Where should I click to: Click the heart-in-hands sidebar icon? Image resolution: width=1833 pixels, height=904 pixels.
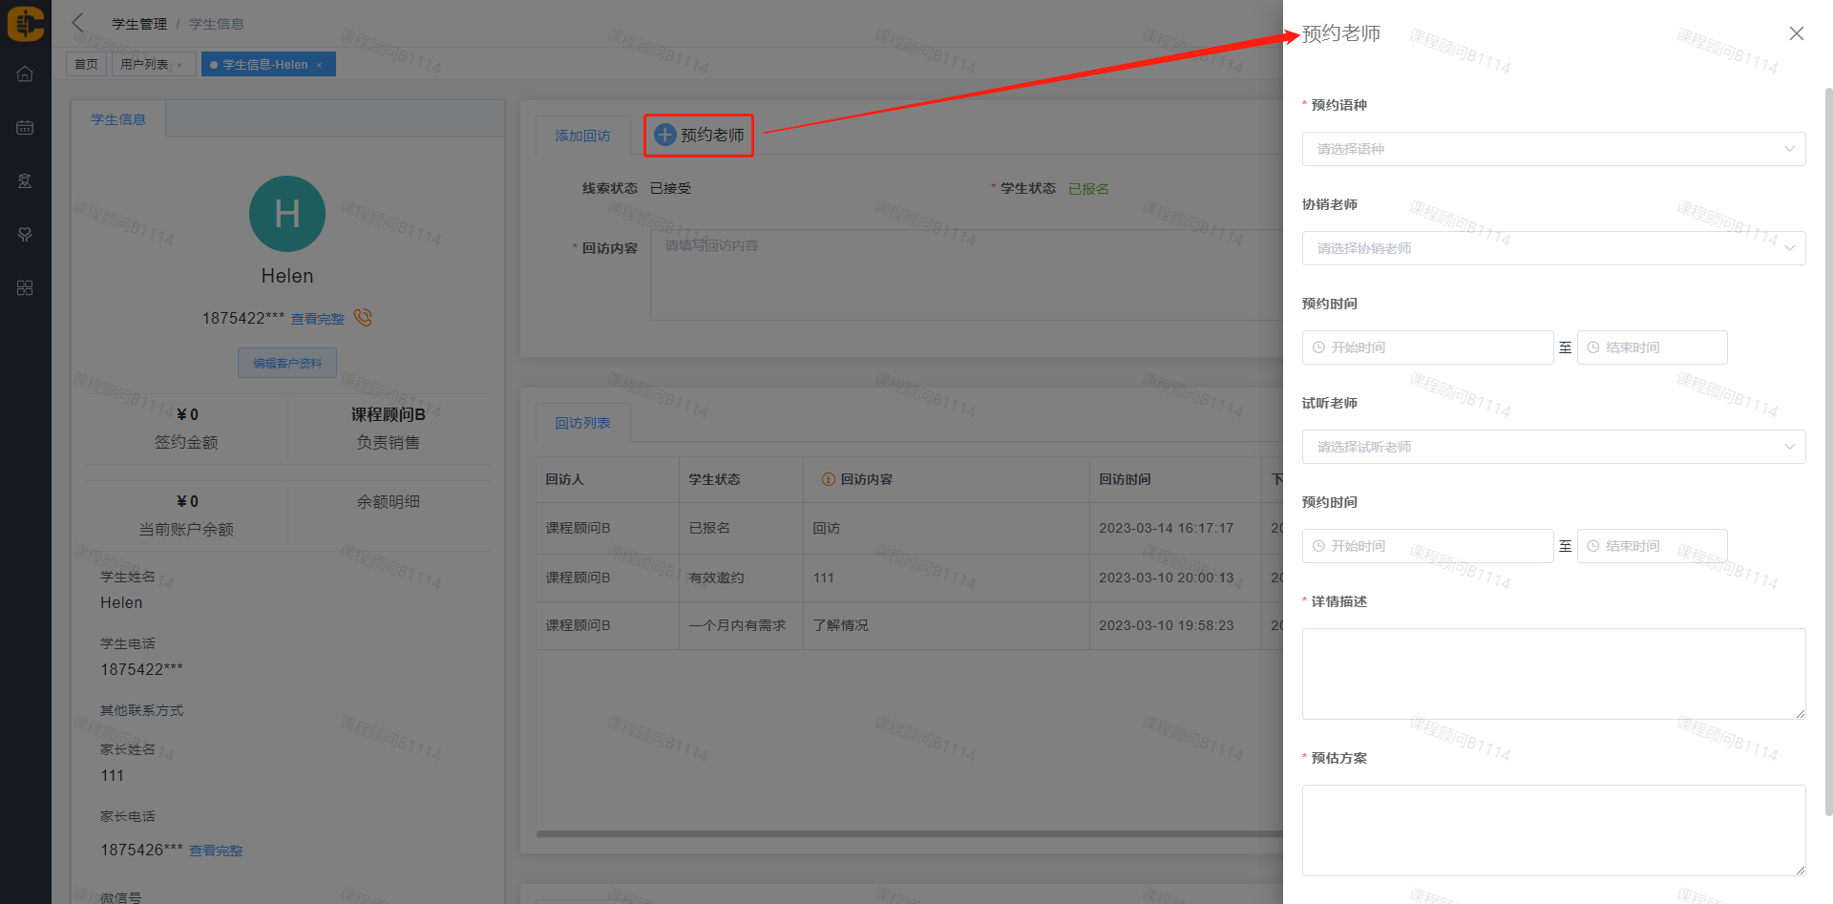click(25, 234)
